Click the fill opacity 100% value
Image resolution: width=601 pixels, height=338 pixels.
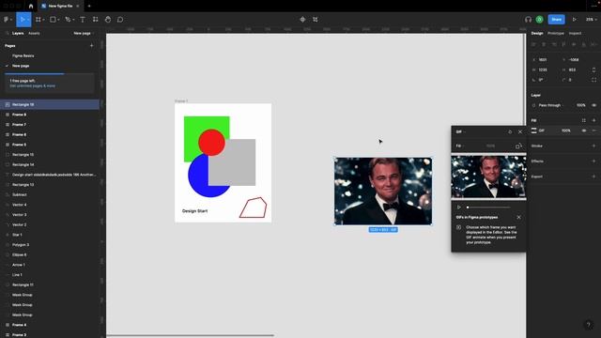pyautogui.click(x=566, y=131)
